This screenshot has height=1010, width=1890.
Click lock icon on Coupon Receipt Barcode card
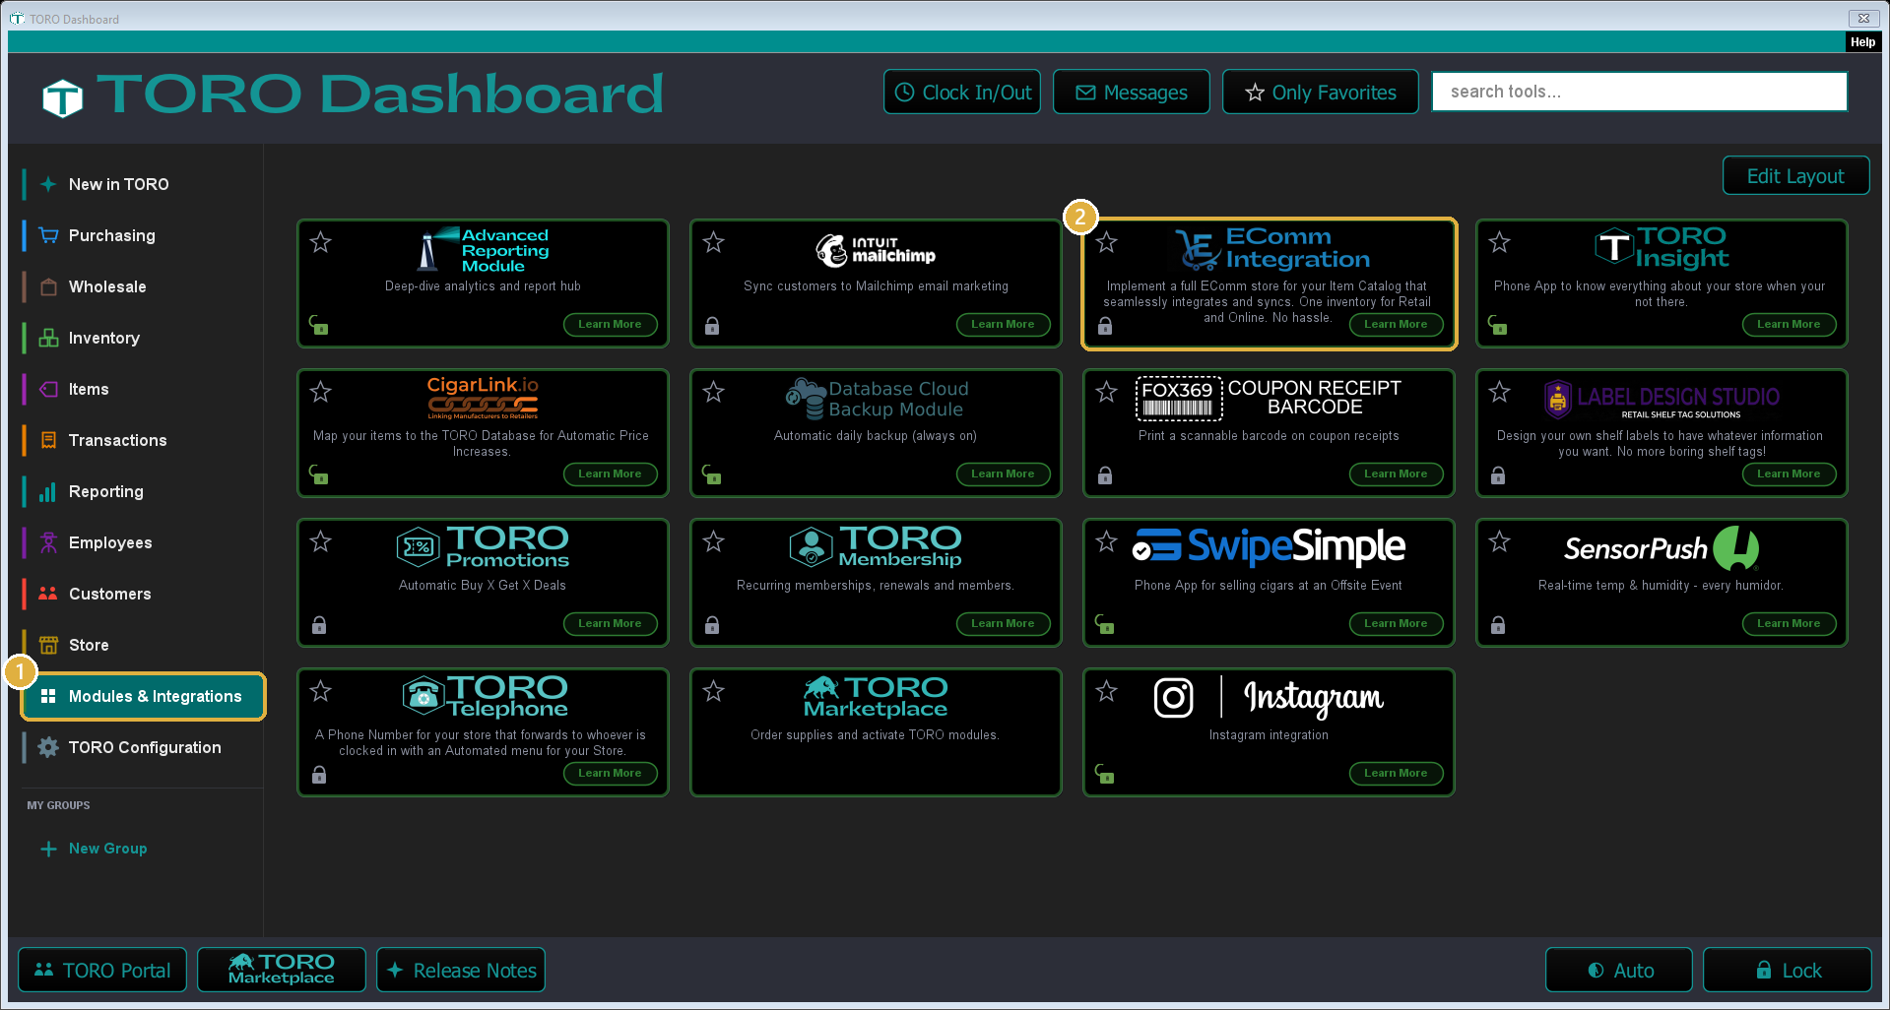(1105, 475)
